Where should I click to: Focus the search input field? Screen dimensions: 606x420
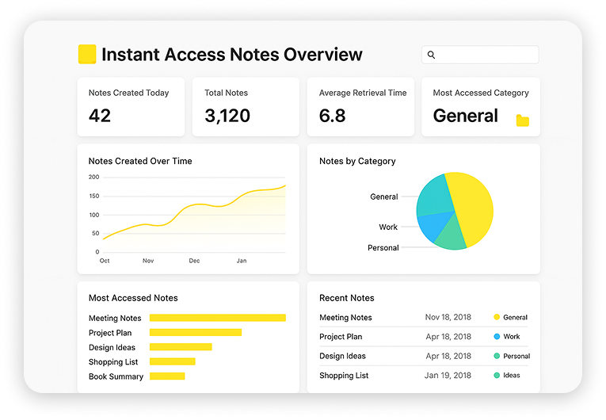(x=486, y=55)
